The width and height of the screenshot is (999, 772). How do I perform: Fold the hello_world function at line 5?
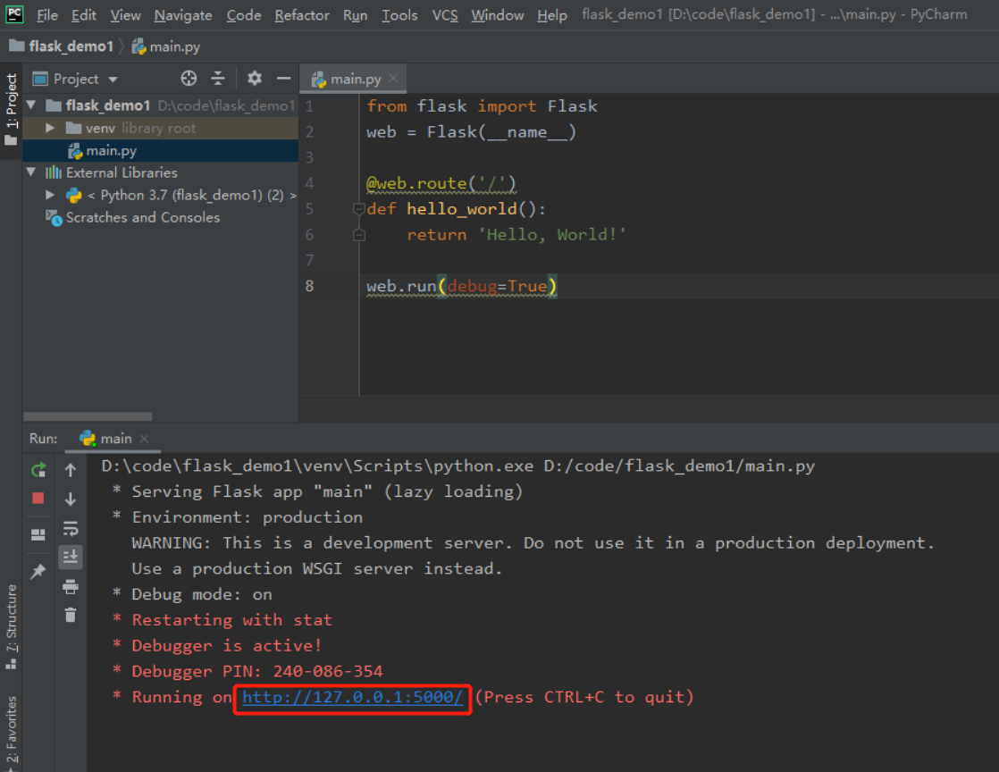click(358, 209)
